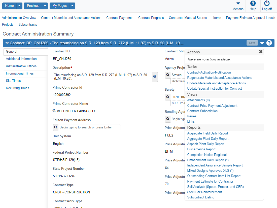The width and height of the screenshot is (277, 208).
Task: Click magnifier icon in Description field
Action: click(x=155, y=77)
